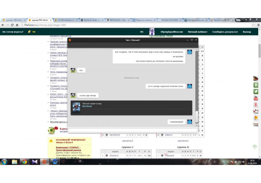
Task: Open File Explorer from the taskbar
Action: point(14,162)
